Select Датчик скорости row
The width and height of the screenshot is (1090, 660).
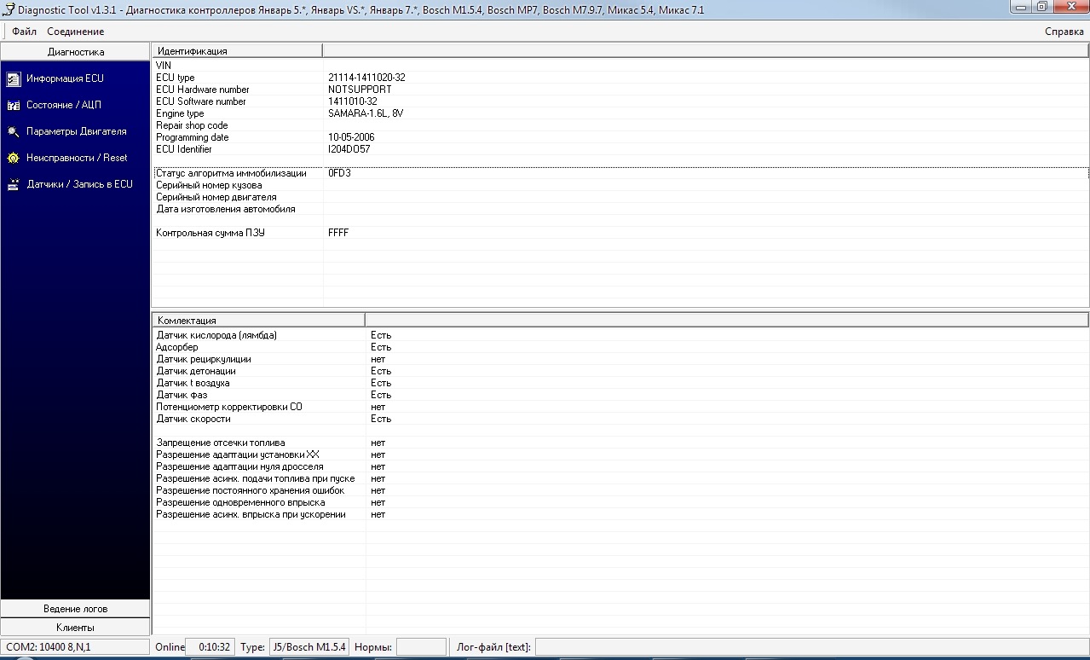620,419
